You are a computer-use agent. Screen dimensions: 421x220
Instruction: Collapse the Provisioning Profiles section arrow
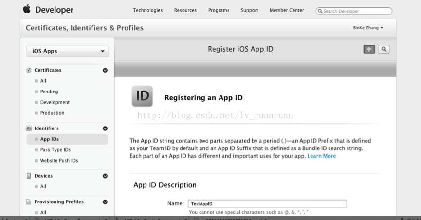point(105,202)
